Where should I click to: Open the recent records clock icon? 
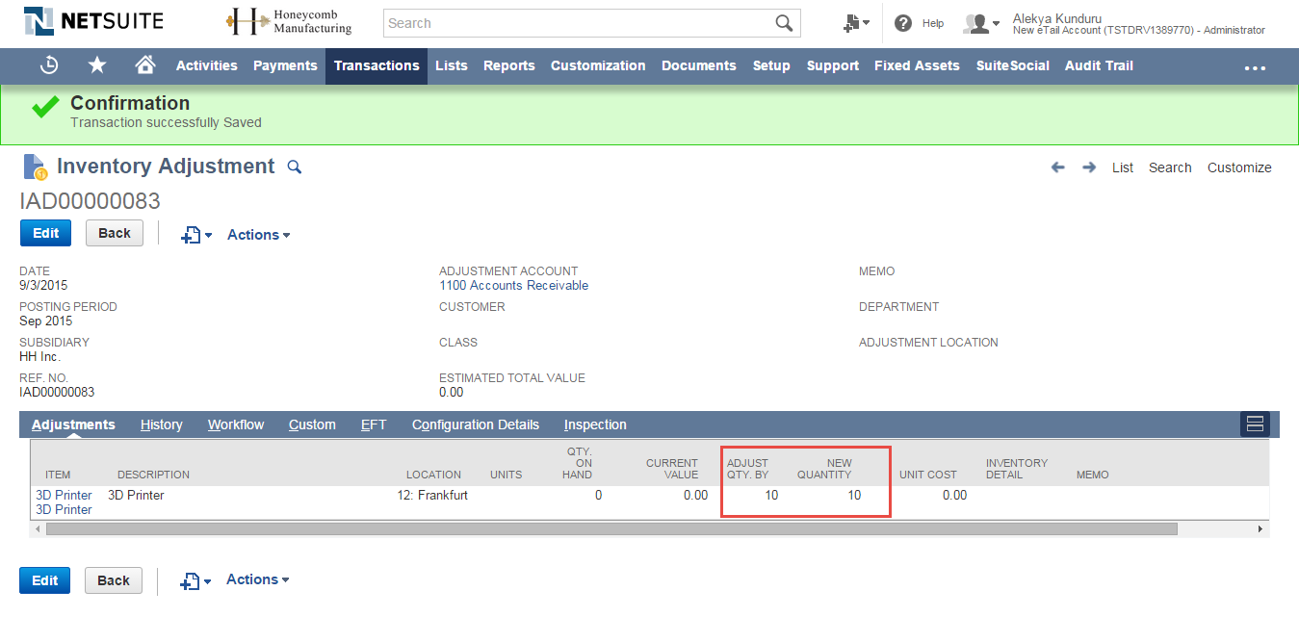[x=48, y=65]
